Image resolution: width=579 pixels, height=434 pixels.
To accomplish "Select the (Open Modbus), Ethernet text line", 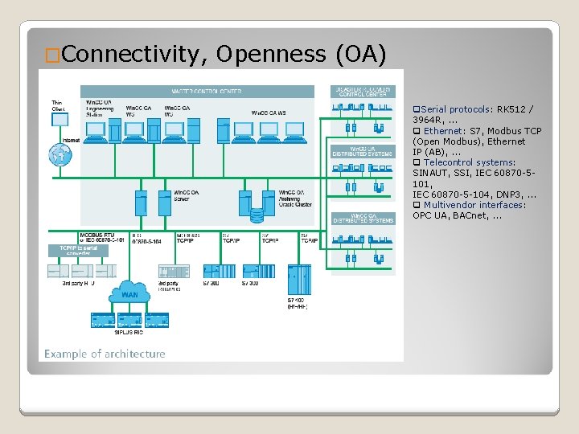I will [469, 141].
